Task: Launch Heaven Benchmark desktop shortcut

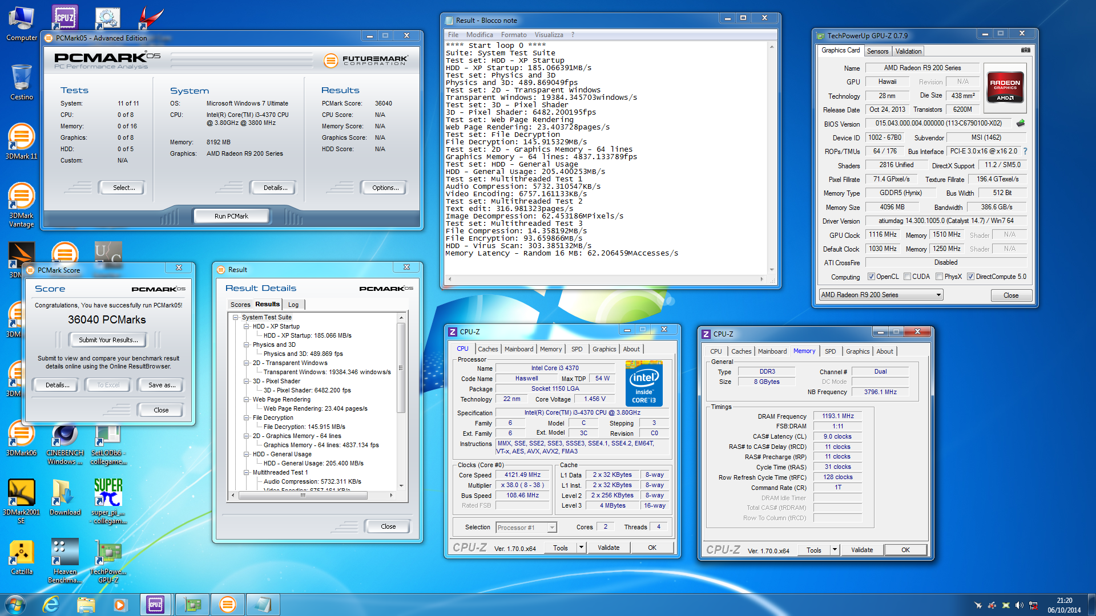Action: (x=65, y=560)
